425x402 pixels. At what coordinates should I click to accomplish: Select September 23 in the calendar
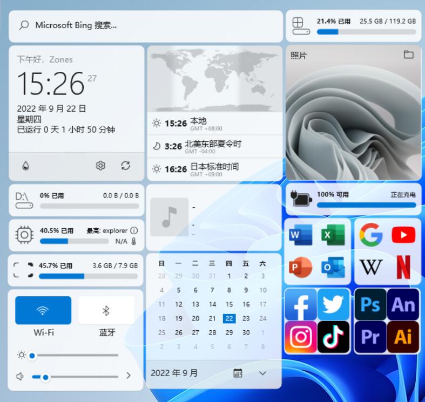[x=246, y=318]
